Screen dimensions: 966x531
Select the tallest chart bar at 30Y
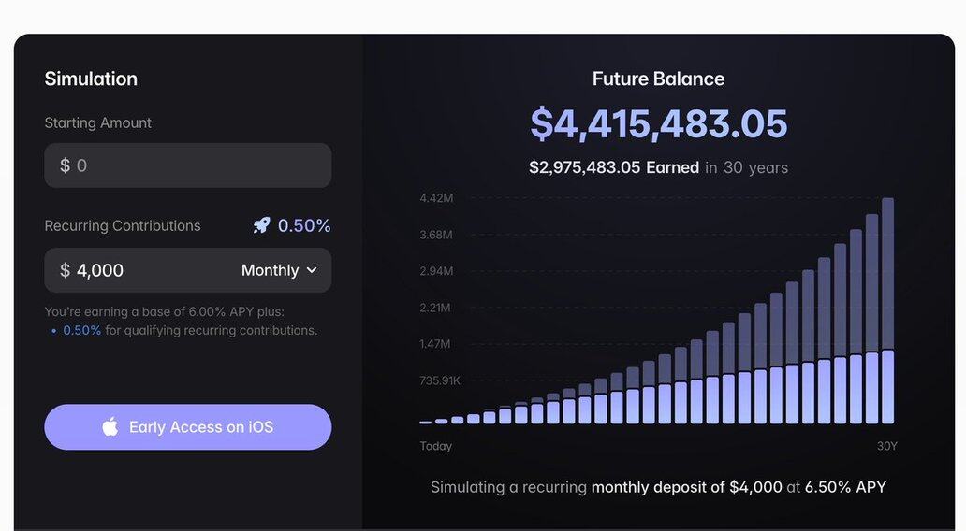[x=887, y=310]
